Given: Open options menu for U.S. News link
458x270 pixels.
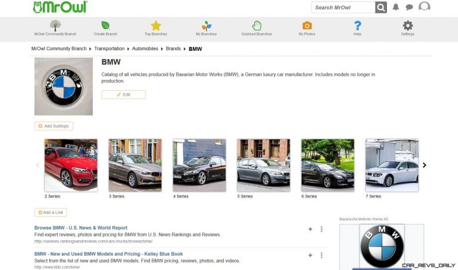Looking at the screenshot, I should 322,229.
